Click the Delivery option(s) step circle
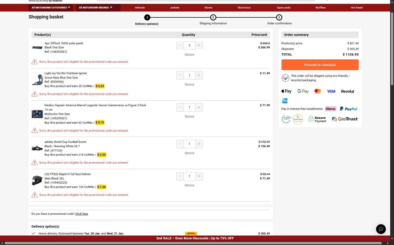 tap(147, 17)
